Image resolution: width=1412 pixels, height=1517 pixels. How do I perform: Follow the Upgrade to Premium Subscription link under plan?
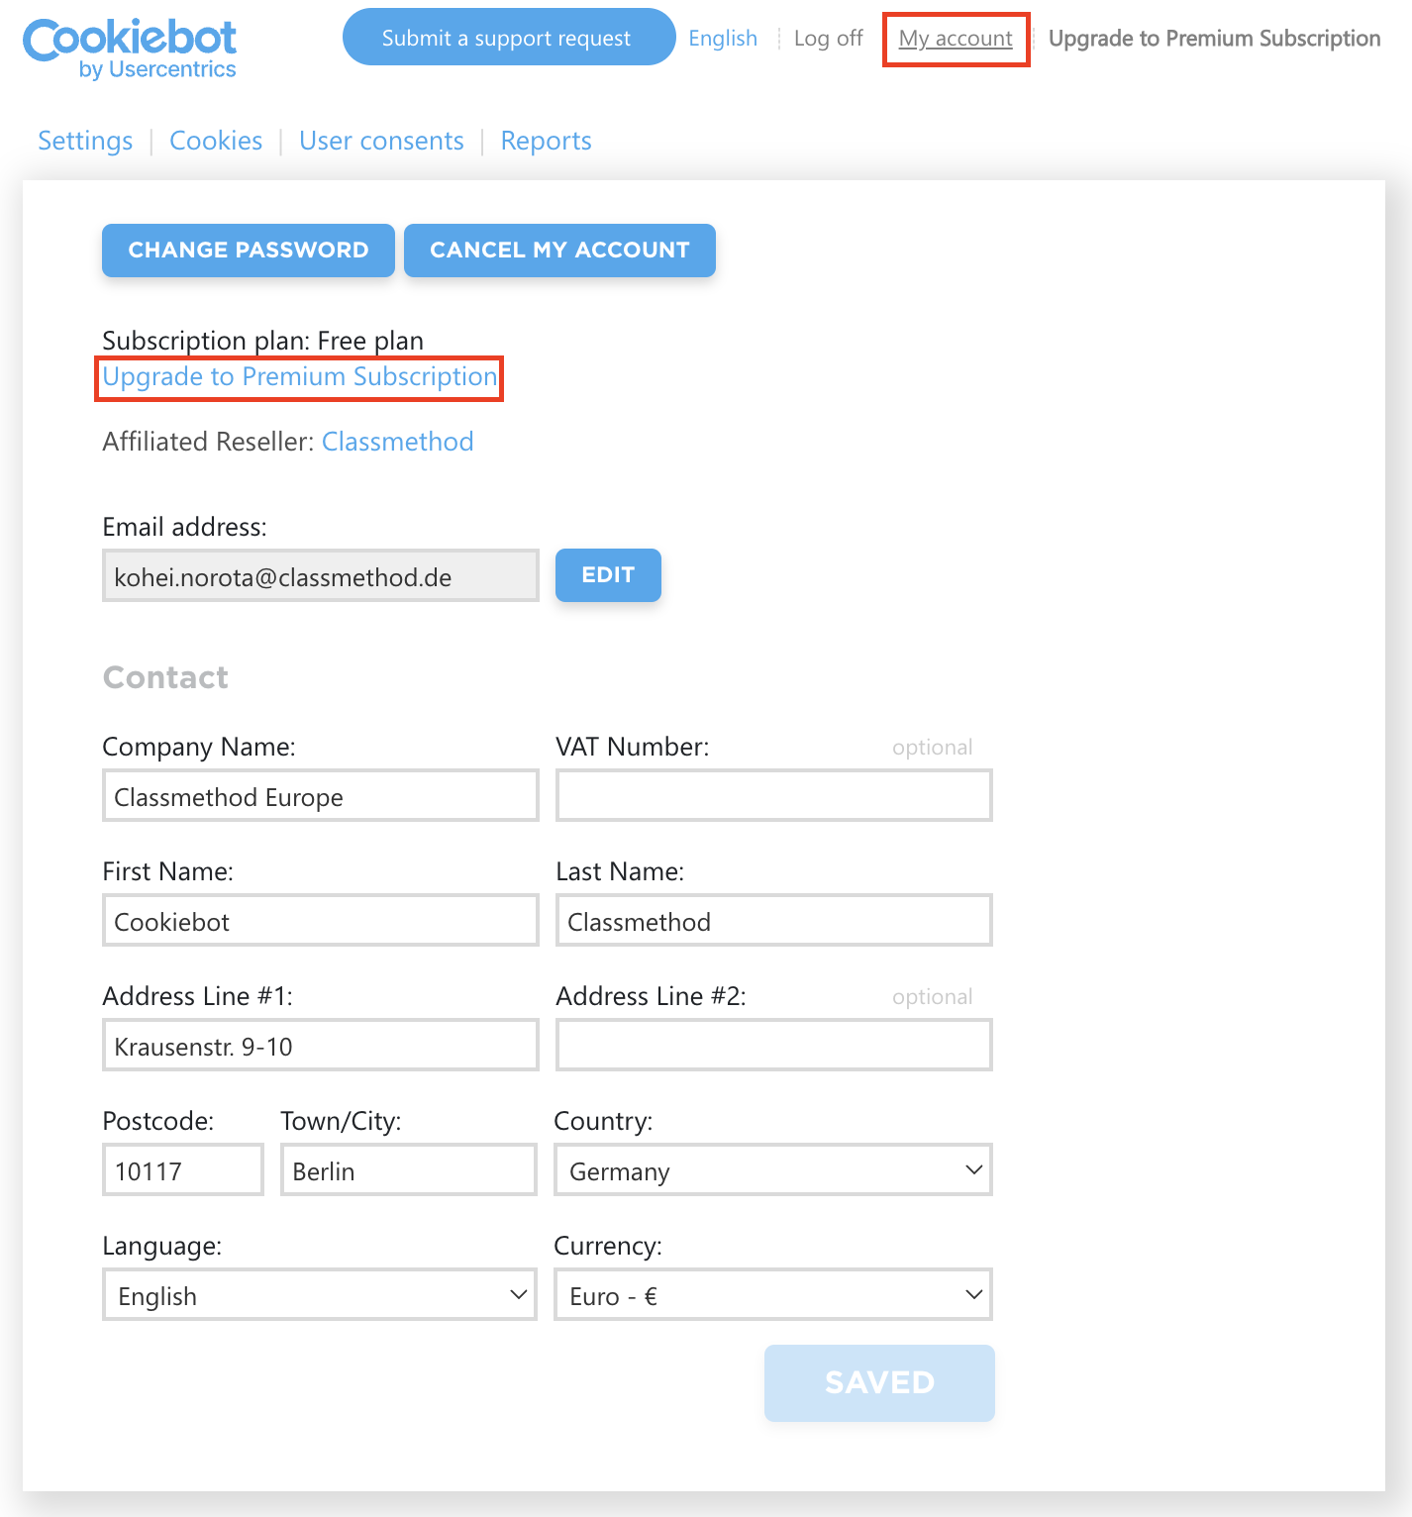coord(300,376)
